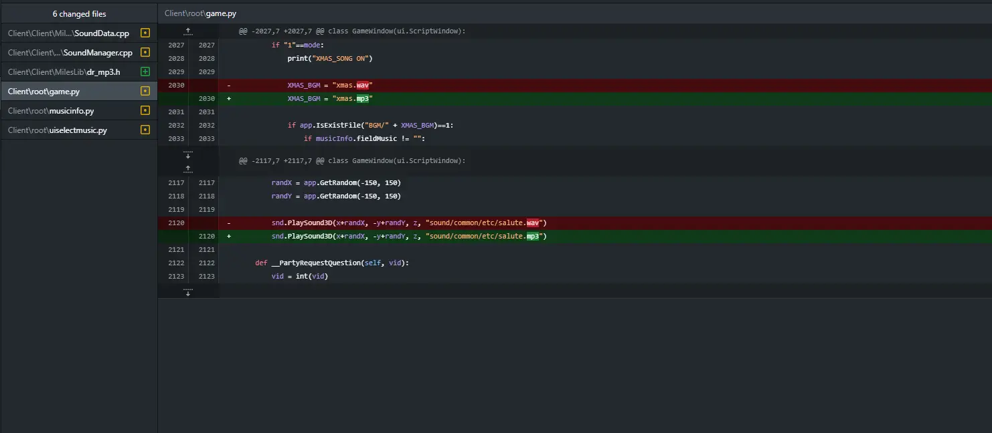Expand lines below line 2123
The image size is (992, 433).
click(x=188, y=292)
